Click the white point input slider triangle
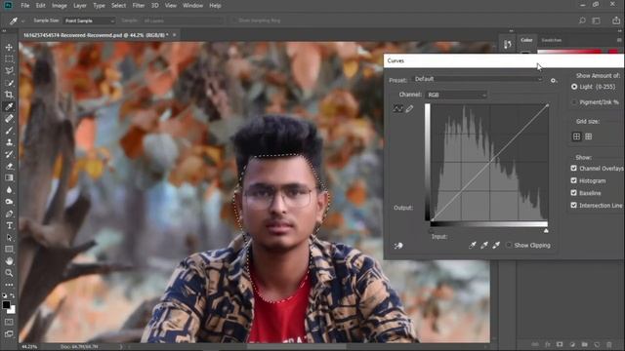This screenshot has height=351, width=625. tap(546, 231)
